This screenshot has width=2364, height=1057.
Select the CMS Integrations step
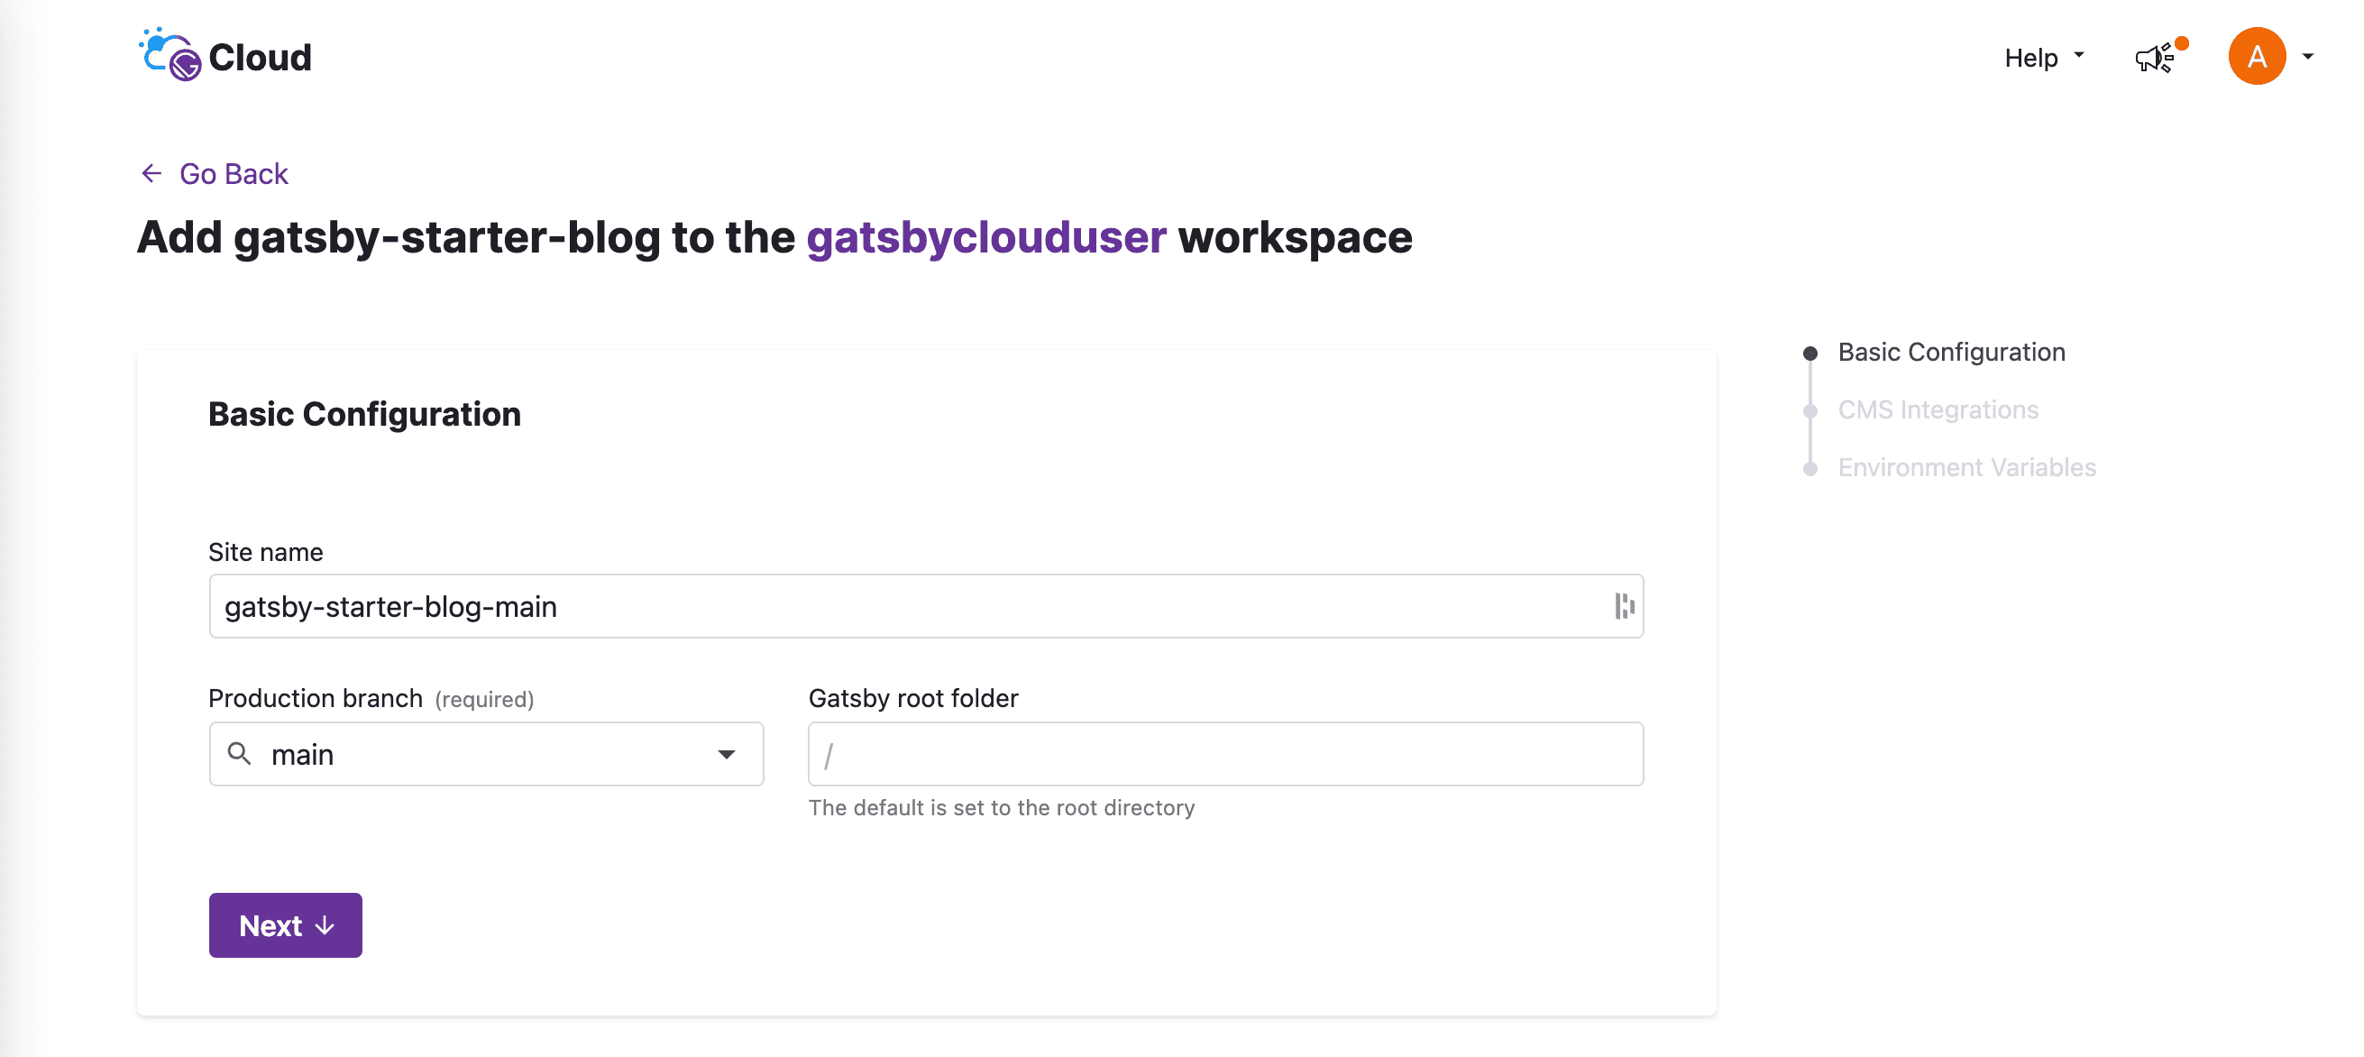coord(1938,409)
